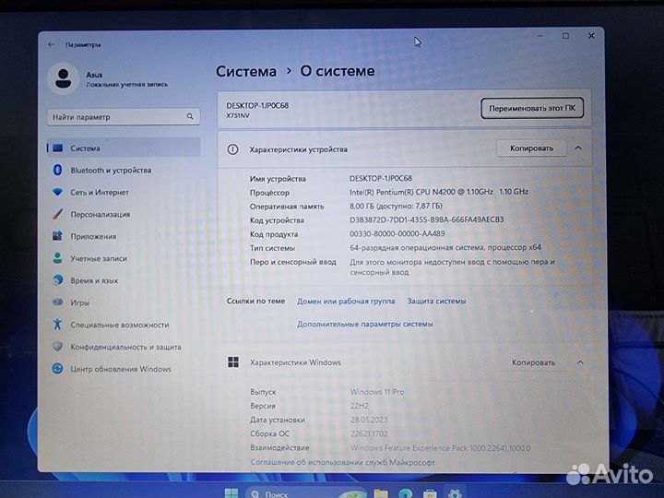Maximize the Параметры window
664x498 pixels.
click(565, 36)
